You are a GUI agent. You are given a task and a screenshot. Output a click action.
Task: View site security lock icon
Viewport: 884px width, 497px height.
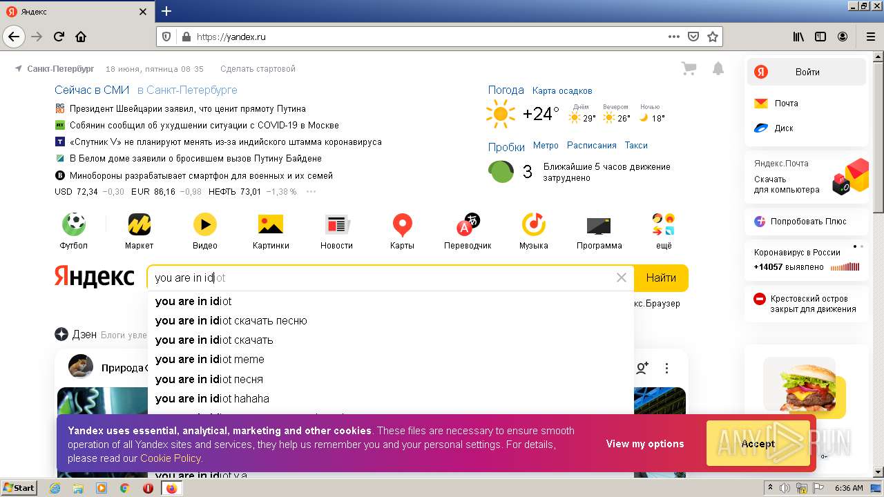coord(185,37)
